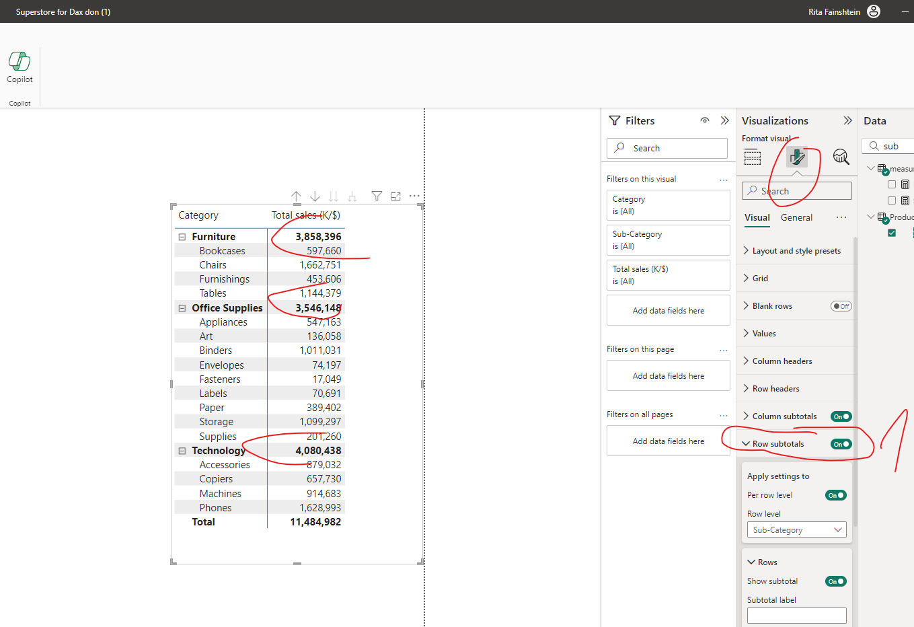Turn off Column subtotals switch
The width and height of the screenshot is (914, 627).
pos(841,416)
